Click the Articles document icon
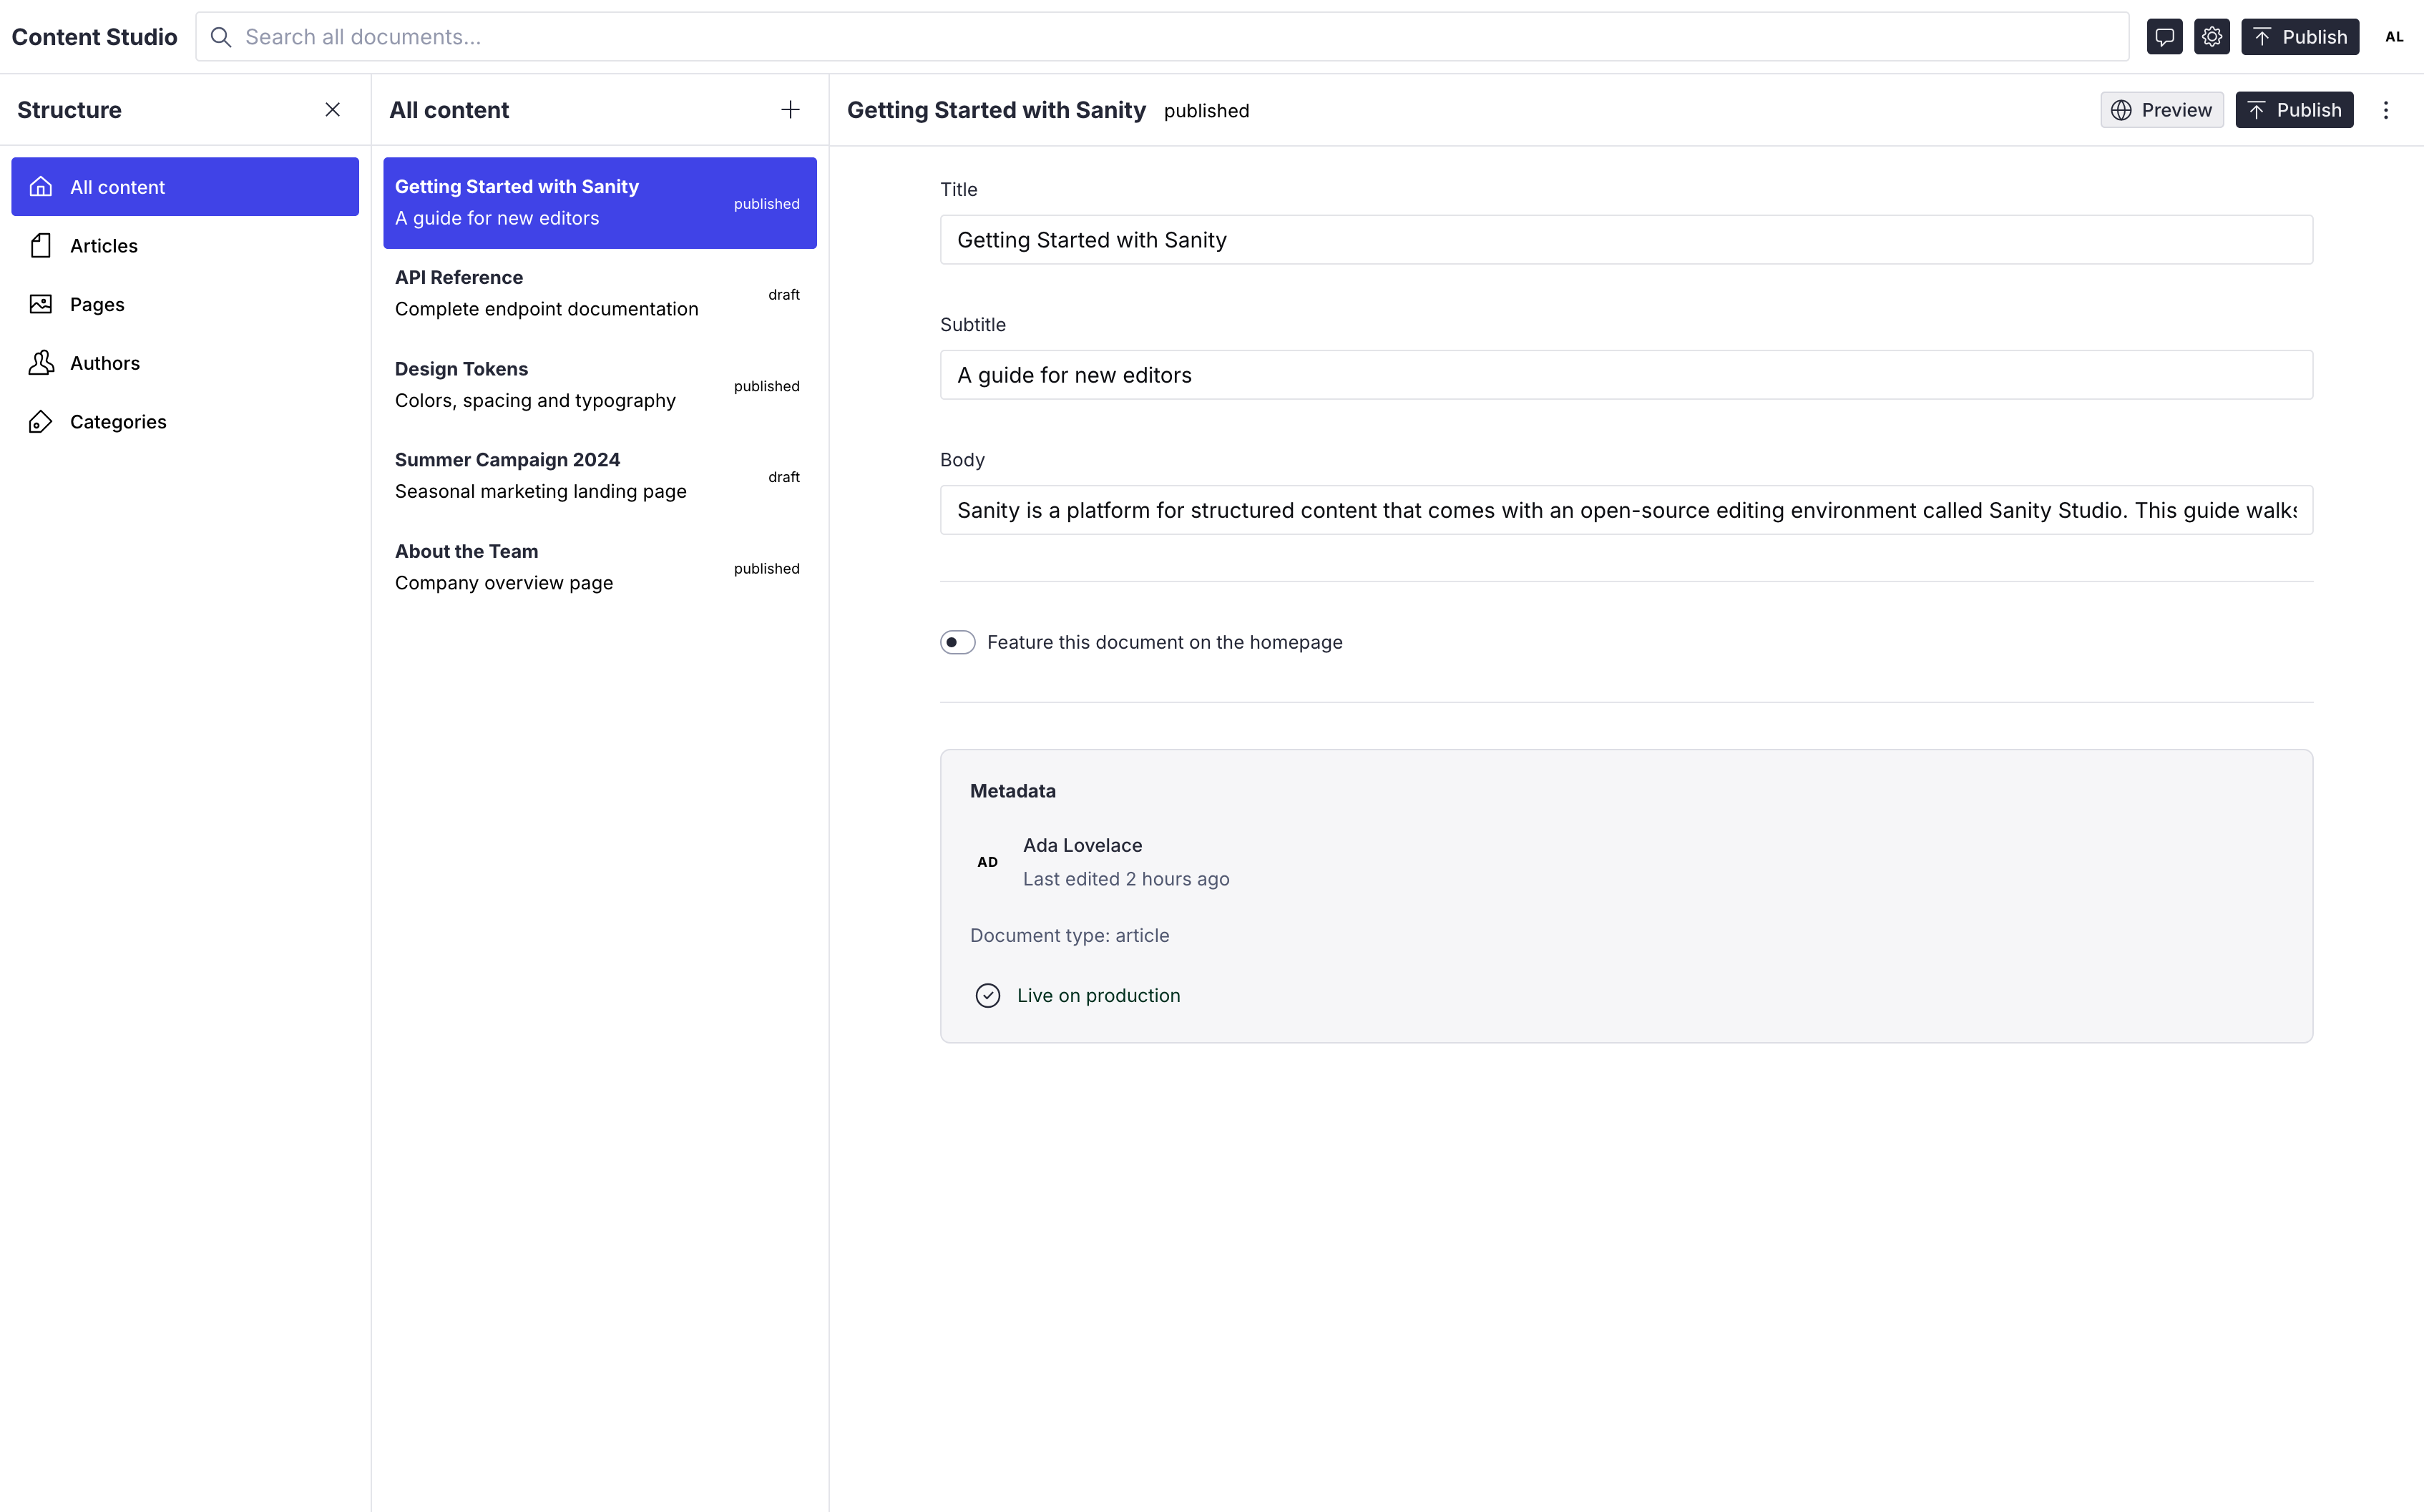2424x1512 pixels. click(x=41, y=246)
